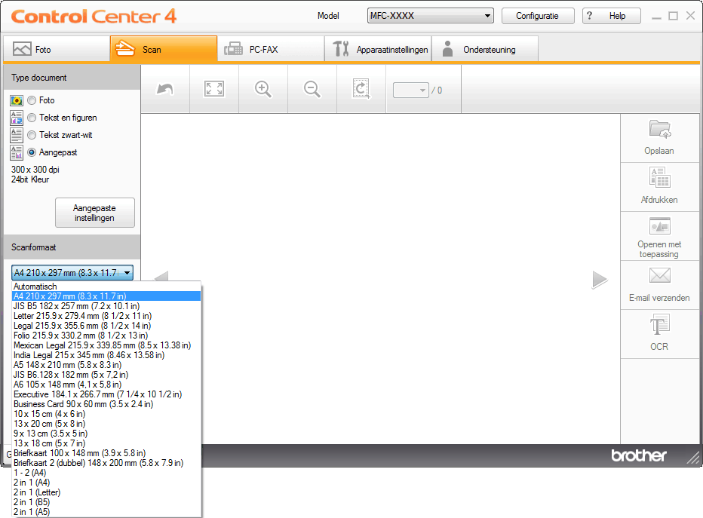Switch to the Scan tab
703x518 pixels.
tap(164, 49)
